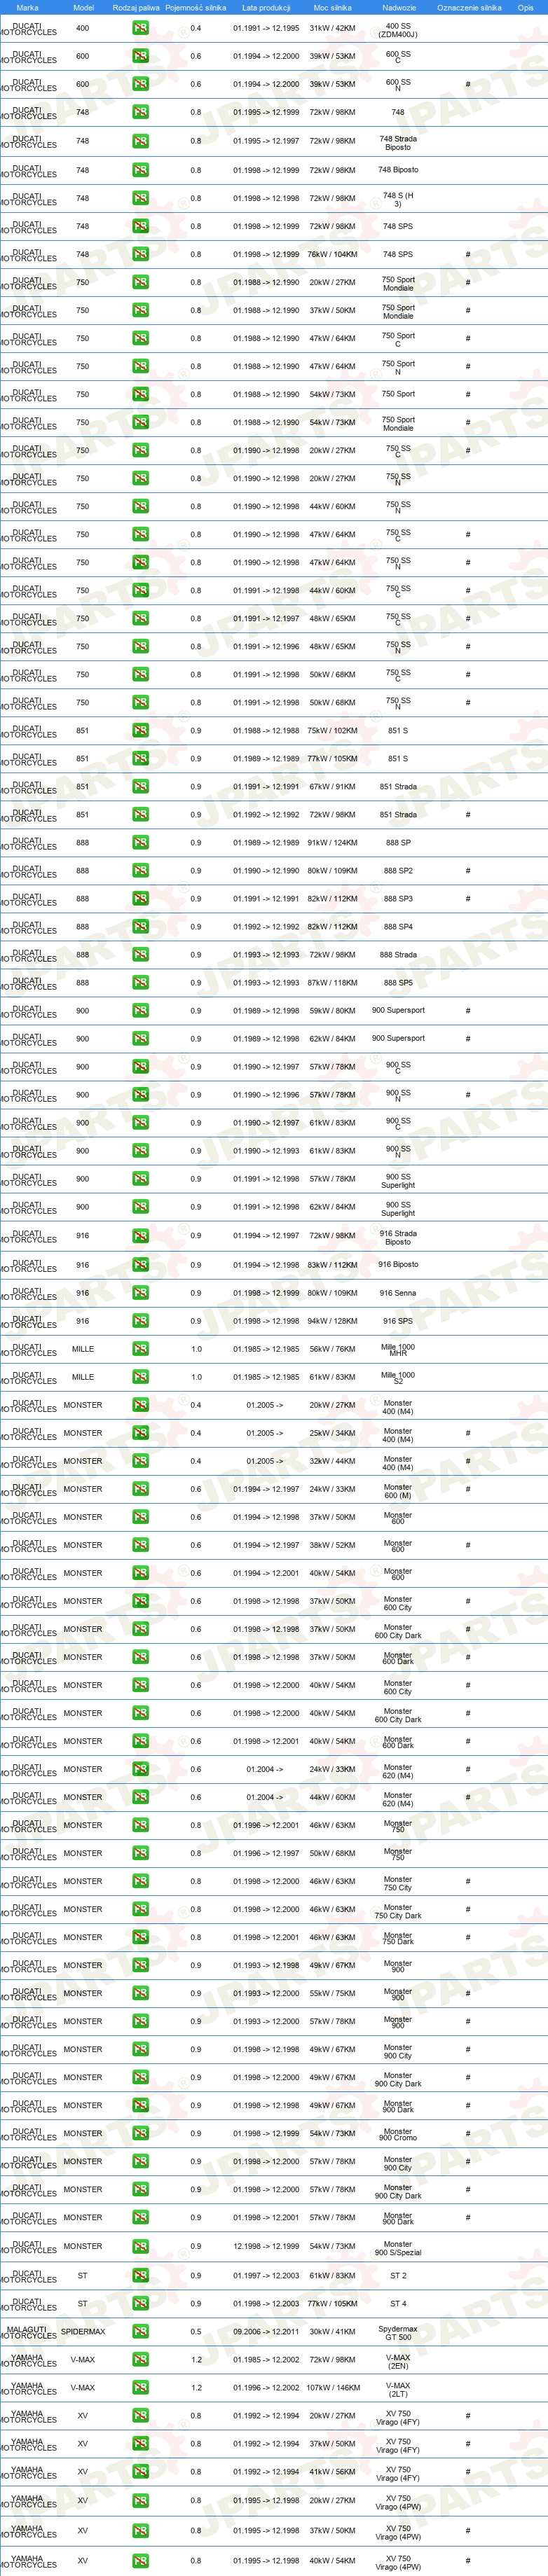This screenshot has height=2576, width=548.
Task: Click the Model column header
Action: [x=83, y=7]
